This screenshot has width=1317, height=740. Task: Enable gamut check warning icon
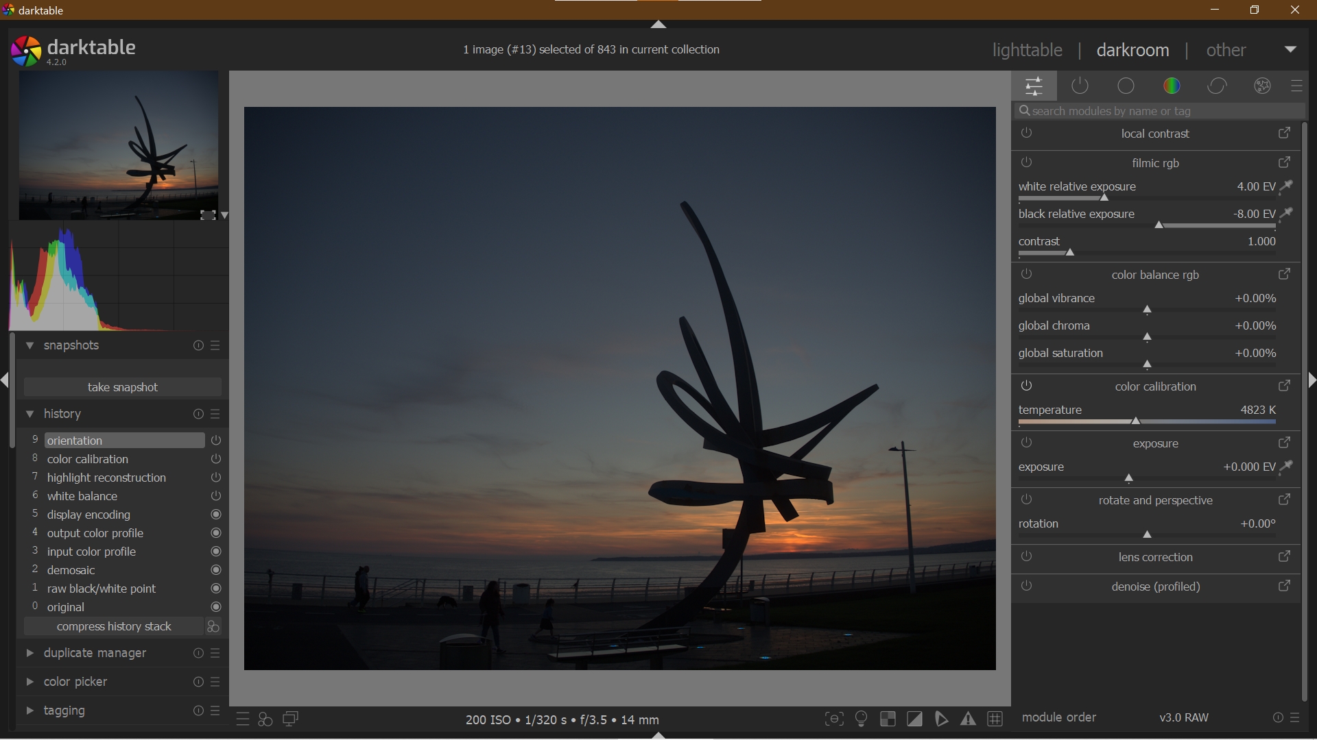[x=968, y=719]
